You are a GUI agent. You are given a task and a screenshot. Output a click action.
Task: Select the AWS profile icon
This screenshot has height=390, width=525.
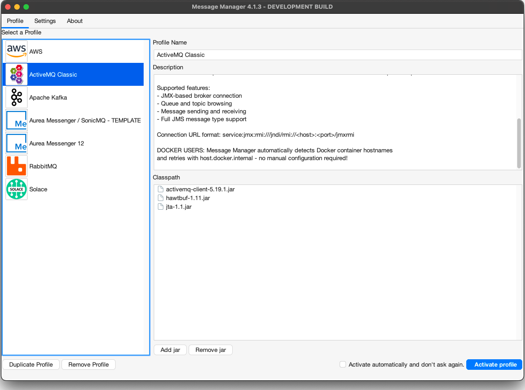(x=16, y=51)
